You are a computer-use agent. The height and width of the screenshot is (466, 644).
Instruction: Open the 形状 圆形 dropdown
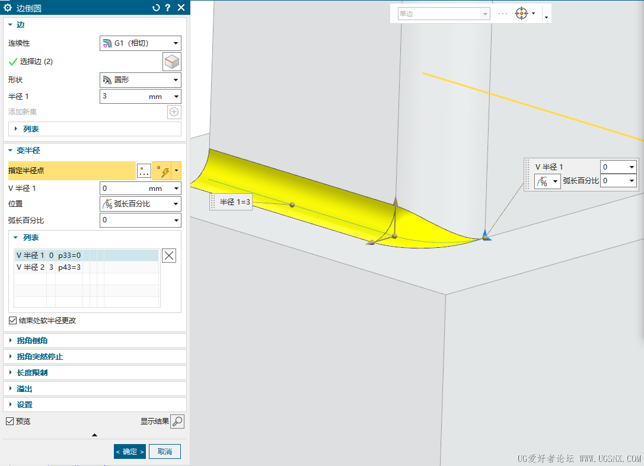pos(141,79)
